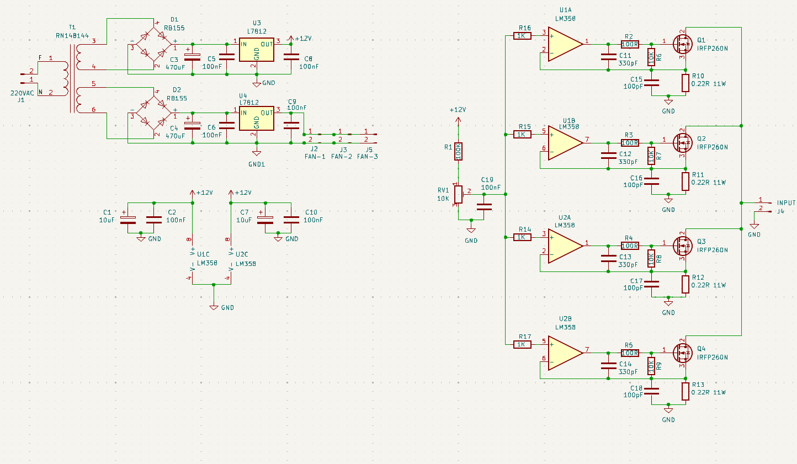This screenshot has height=464, width=797.
Task: Select resistor R9 10K
Action: point(651,365)
